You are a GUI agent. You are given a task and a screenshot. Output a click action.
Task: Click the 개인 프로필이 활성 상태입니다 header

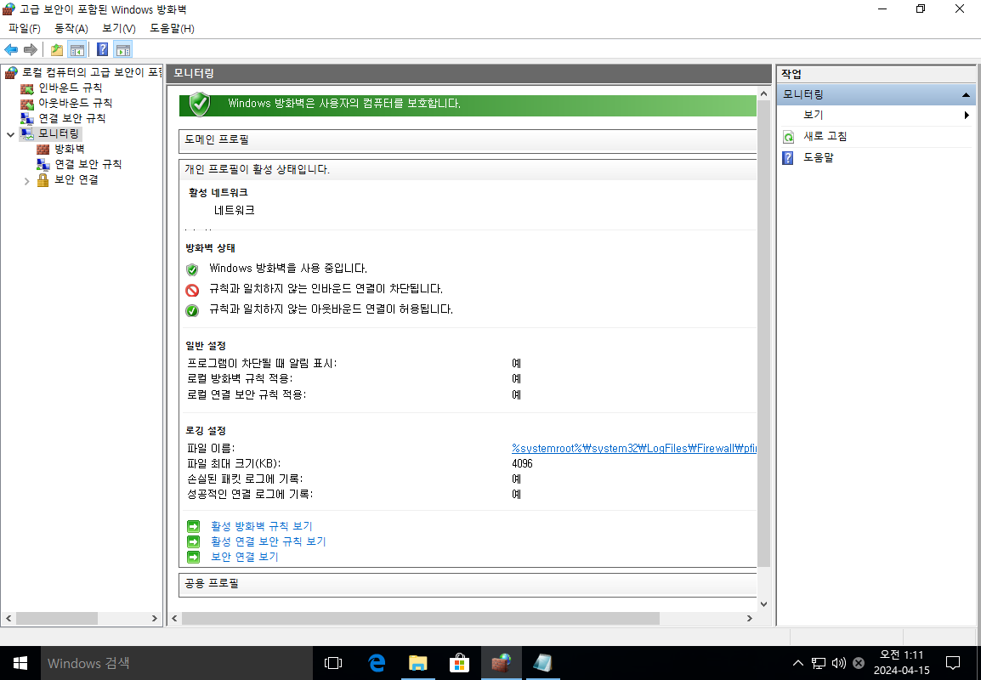click(468, 169)
